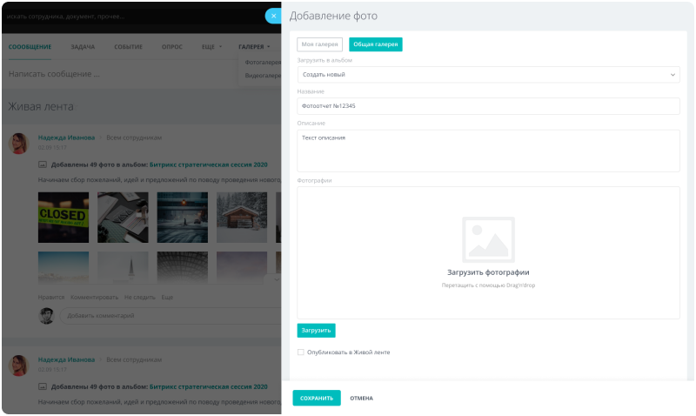696x416 pixels.
Task: Expand more photos with the chevron below the thumbnails
Action: pyautogui.click(x=276, y=279)
